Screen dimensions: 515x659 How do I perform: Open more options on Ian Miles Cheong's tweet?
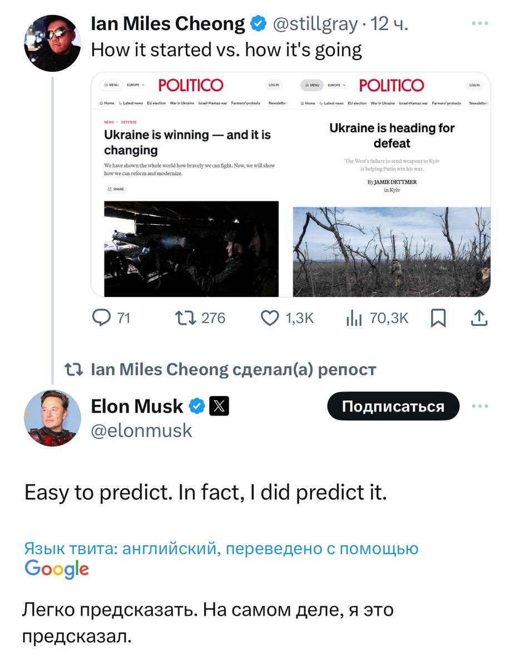(479, 24)
